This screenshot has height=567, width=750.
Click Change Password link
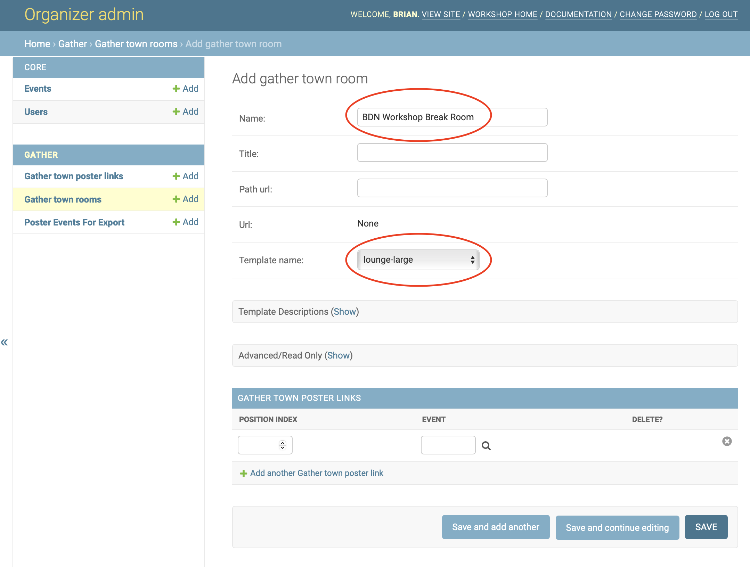click(658, 14)
